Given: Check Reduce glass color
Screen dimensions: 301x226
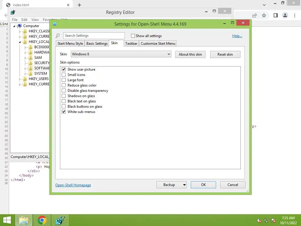Looking at the screenshot, I should (x=63, y=85).
